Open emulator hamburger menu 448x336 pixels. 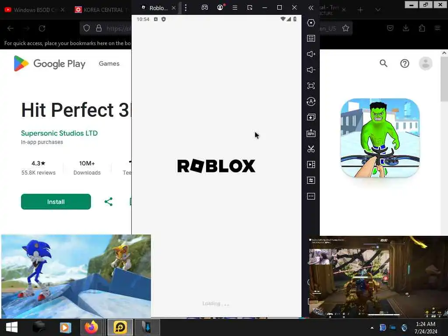(235, 8)
